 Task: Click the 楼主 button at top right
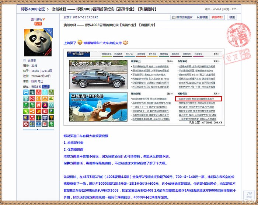pos(232,17)
